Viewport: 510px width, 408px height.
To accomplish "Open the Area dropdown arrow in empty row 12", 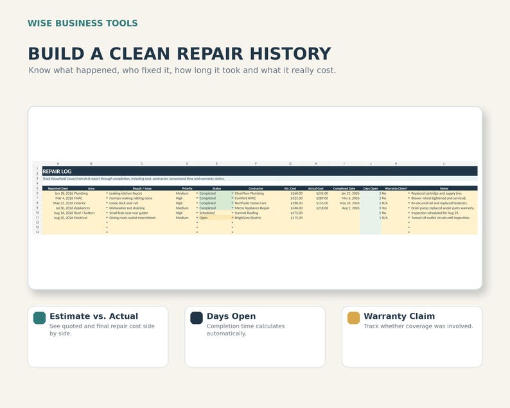I will tap(107, 222).
